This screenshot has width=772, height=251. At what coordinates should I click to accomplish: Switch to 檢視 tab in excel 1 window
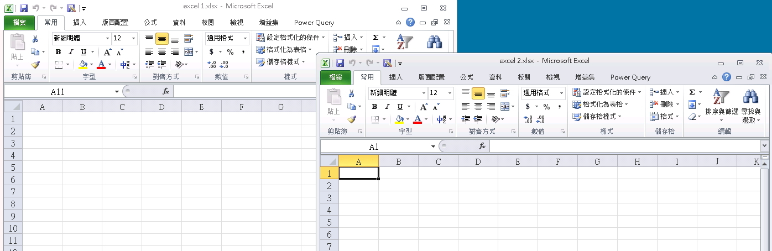pyautogui.click(x=237, y=23)
